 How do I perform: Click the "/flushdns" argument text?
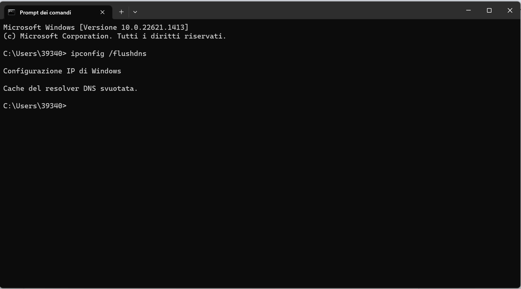pos(128,54)
